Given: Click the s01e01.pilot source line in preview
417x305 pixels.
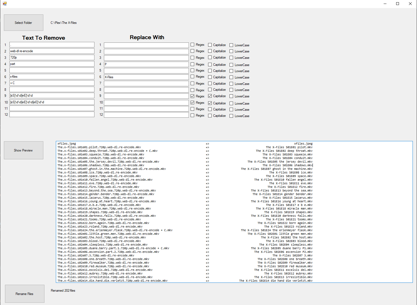Looking at the screenshot, I should [x=99, y=147].
